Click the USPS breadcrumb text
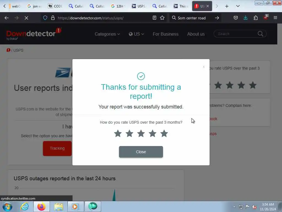This screenshot has width=282, height=212. 18,50
